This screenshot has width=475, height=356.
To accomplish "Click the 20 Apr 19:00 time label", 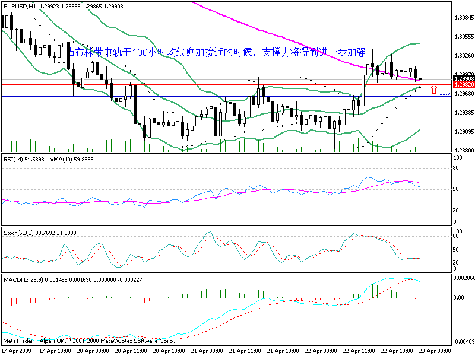I will (x=169, y=351).
